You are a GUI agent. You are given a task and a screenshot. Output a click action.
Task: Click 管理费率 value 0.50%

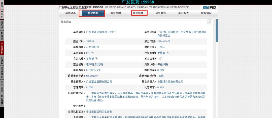coord(89,87)
